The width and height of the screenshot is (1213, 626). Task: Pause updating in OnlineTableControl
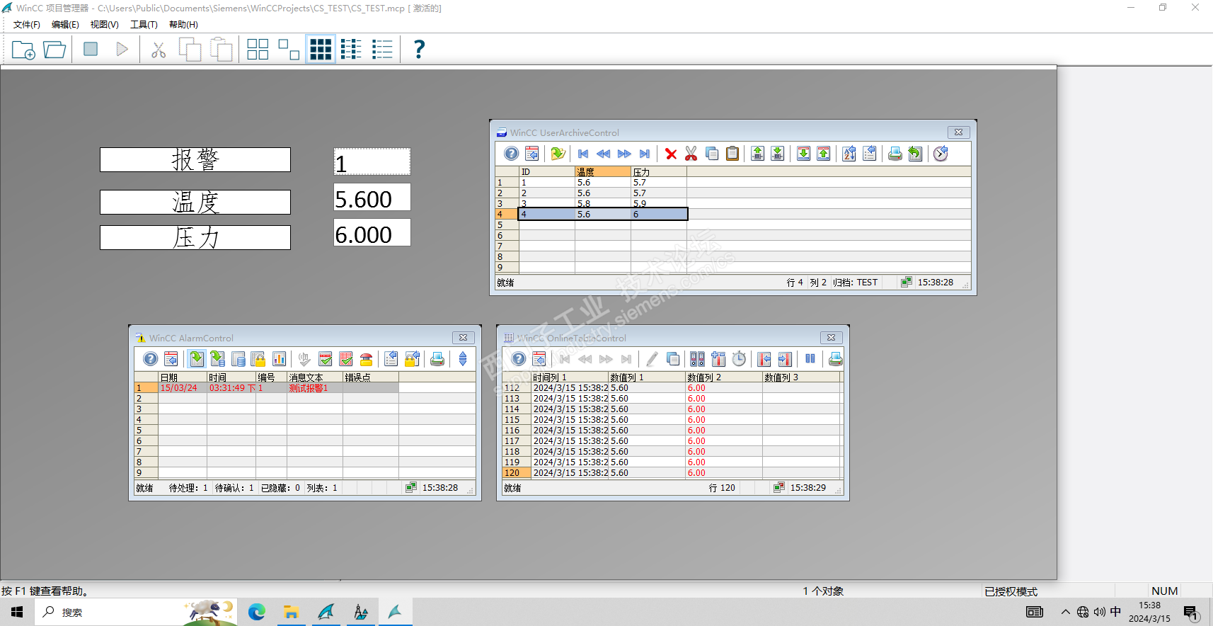tap(810, 359)
